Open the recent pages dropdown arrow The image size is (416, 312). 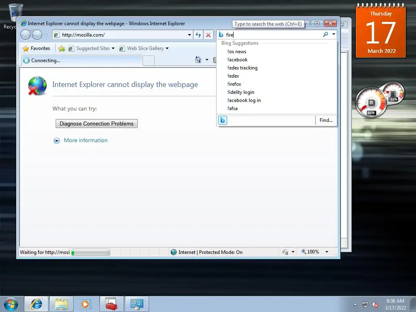click(x=46, y=35)
